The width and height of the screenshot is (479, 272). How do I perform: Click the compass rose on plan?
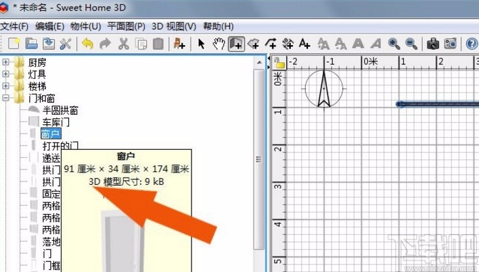(x=324, y=88)
